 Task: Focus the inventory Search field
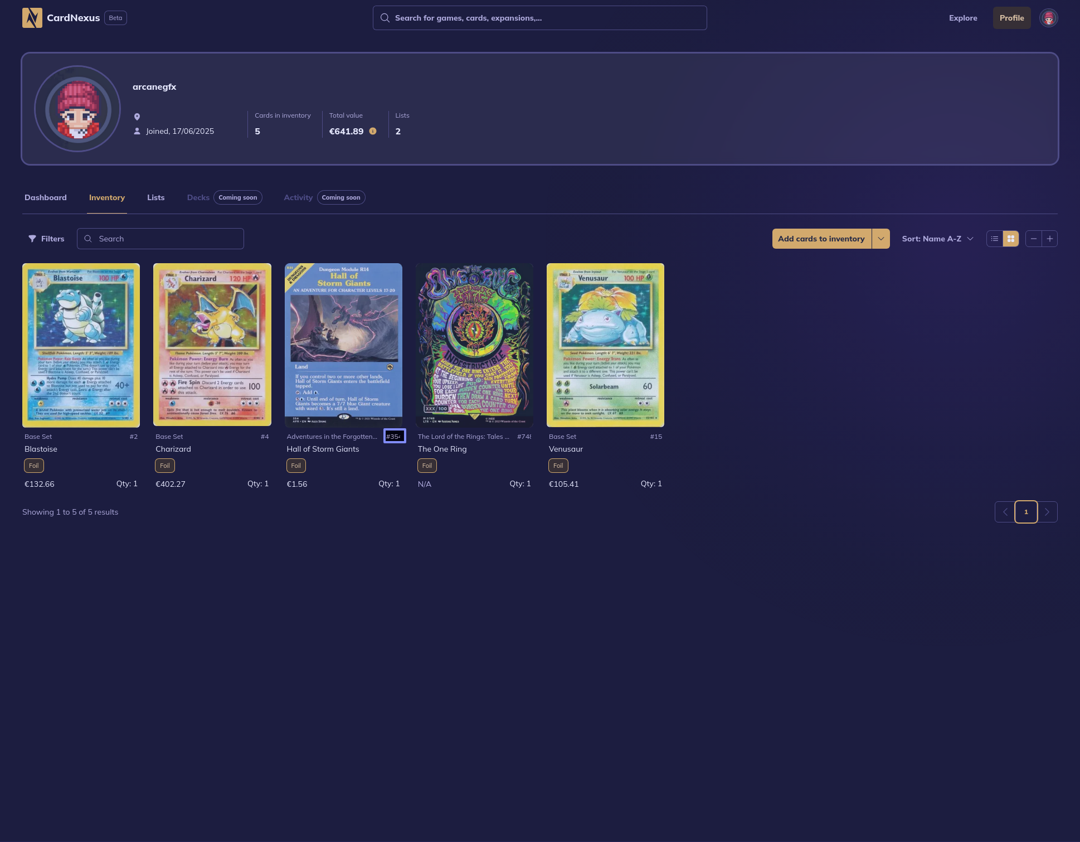click(167, 239)
